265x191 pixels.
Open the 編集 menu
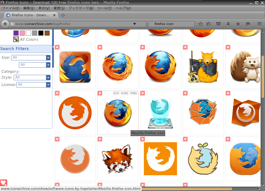[29, 8]
